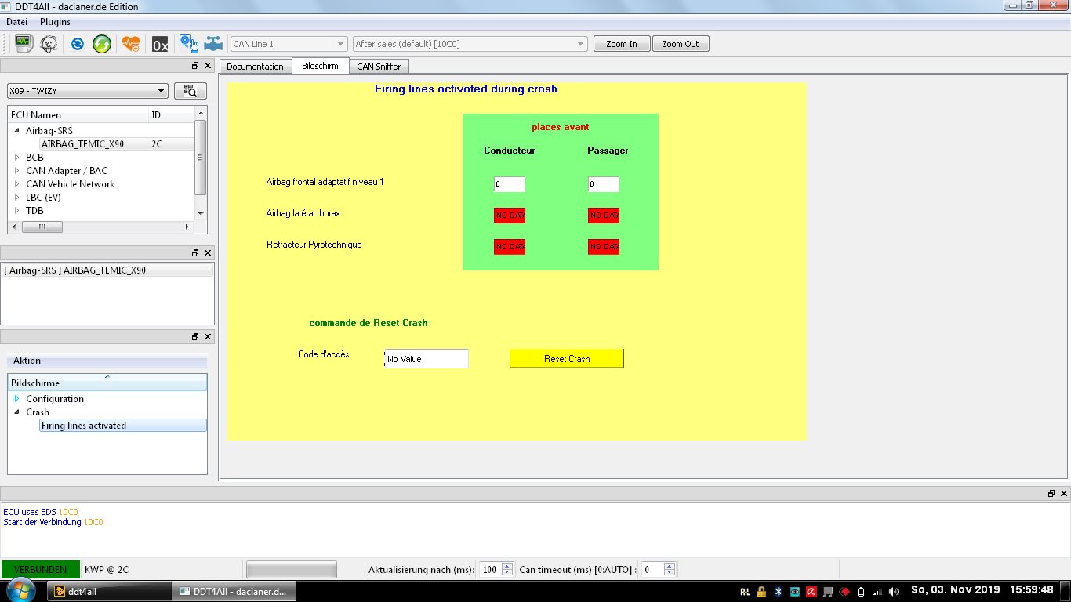1071x602 pixels.
Task: Click the Einstein face expert mode icon
Action: [49, 44]
